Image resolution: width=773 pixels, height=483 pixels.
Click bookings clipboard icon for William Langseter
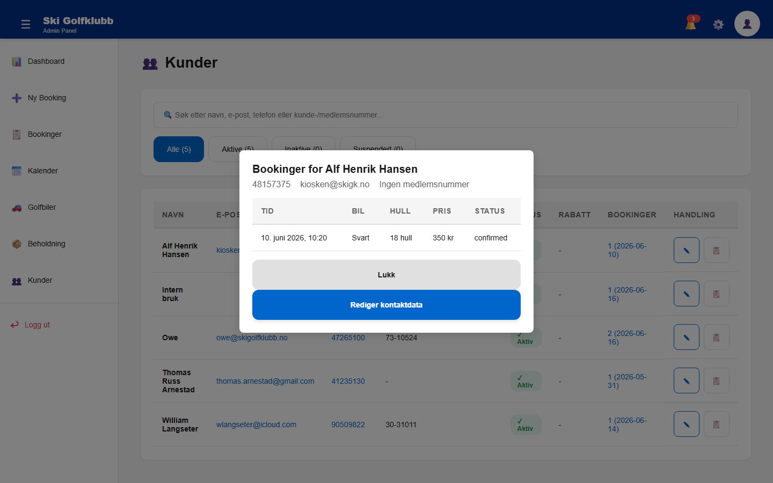[716, 424]
